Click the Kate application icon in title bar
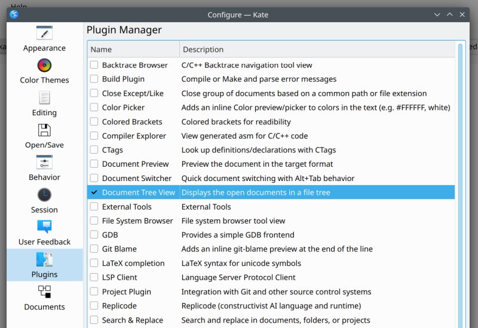The width and height of the screenshot is (478, 328). click(14, 14)
